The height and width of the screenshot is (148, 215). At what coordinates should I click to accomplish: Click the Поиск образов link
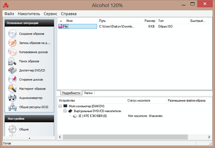(x=29, y=61)
